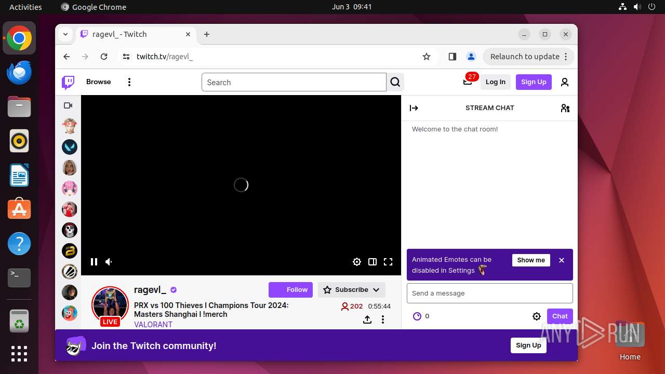The height and width of the screenshot is (374, 665).
Task: Click Relaunch to update
Action: tap(528, 57)
